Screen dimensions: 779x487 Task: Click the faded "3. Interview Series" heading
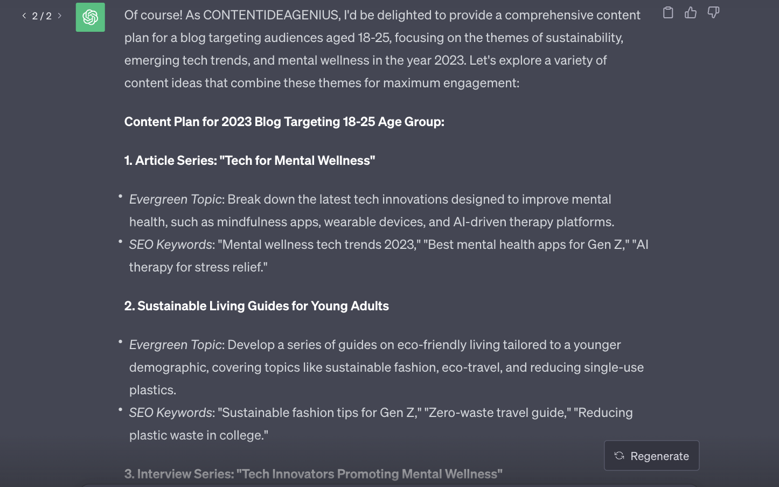313,474
